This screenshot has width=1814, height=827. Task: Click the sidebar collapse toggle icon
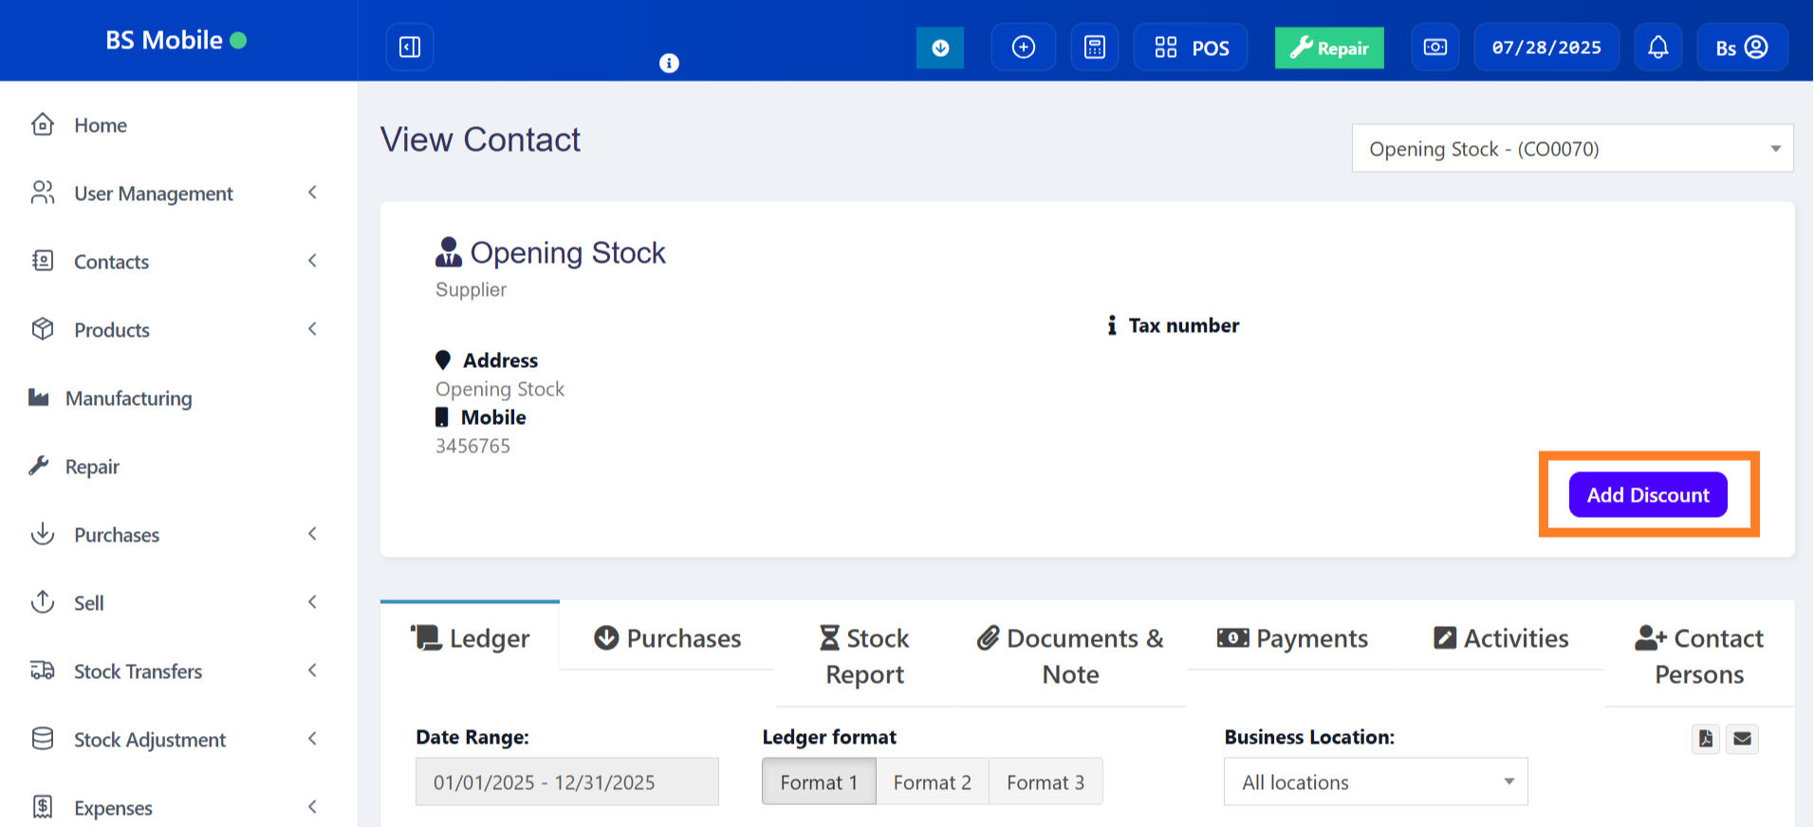click(x=410, y=47)
